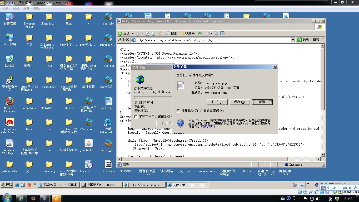Viewport: 359px width, 202px height.
Task: Open Acunetix WVS Reporter desktop shortcut
Action: [10, 147]
